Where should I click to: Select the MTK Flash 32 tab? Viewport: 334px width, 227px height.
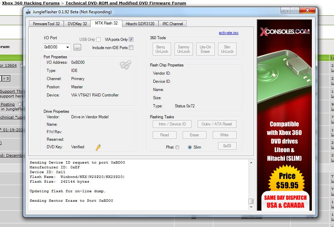[106, 23]
